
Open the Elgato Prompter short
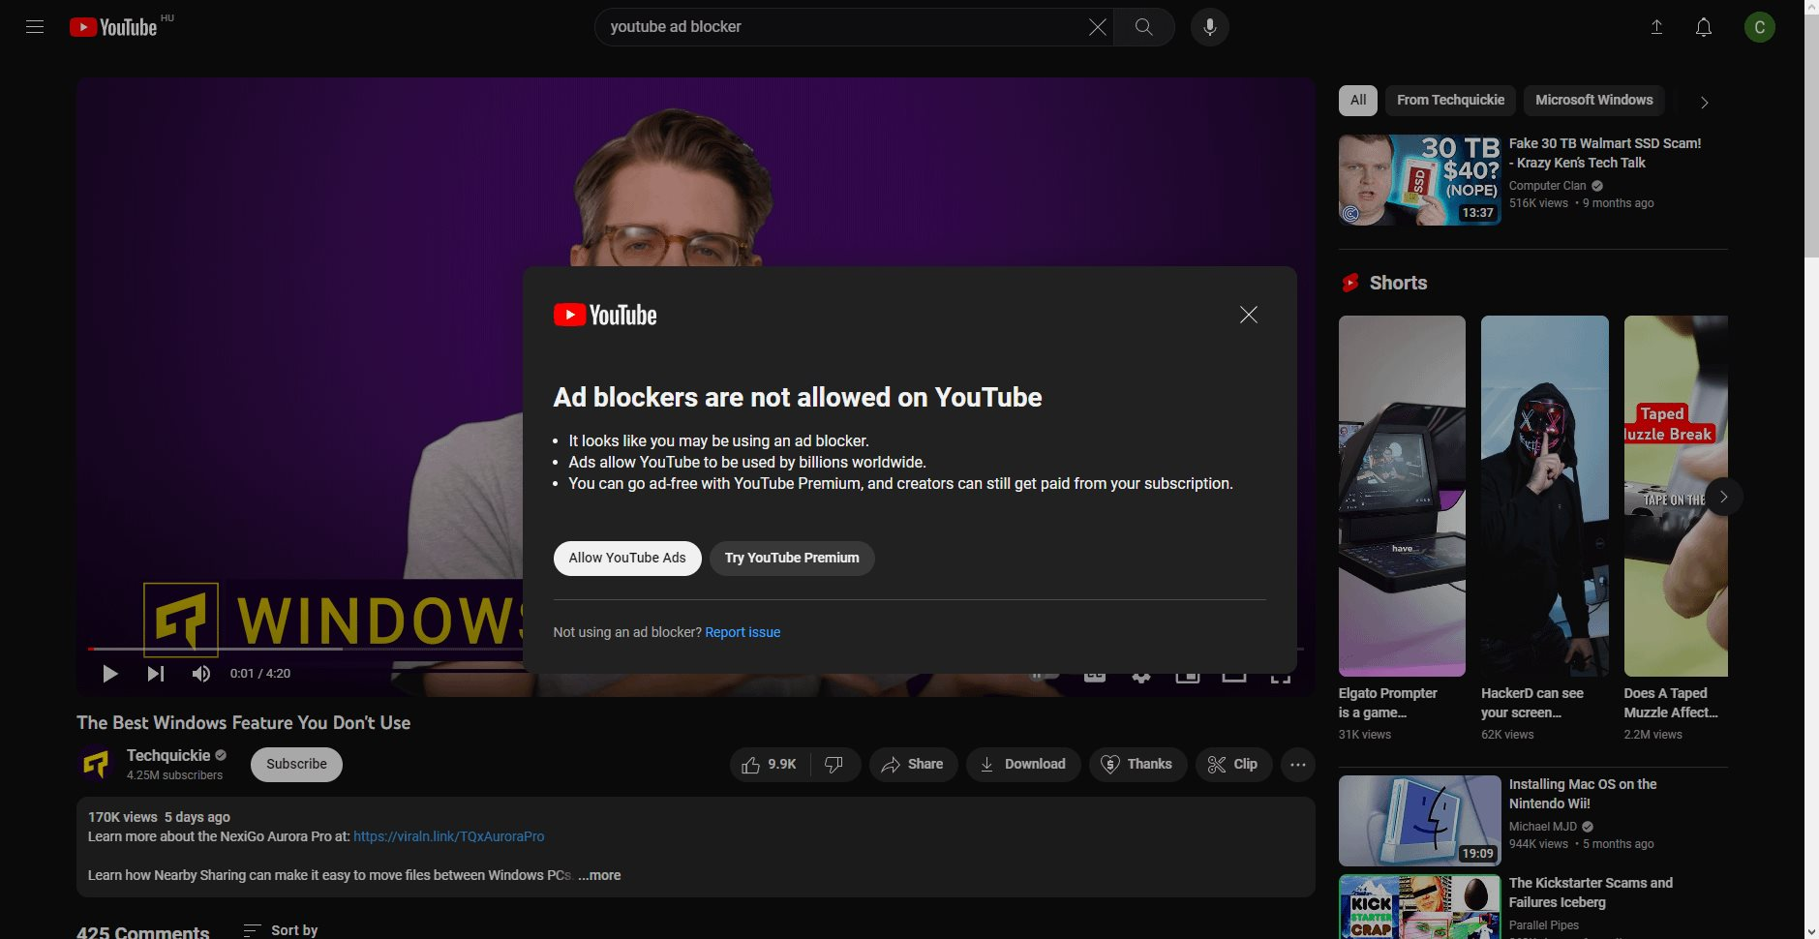1402,496
